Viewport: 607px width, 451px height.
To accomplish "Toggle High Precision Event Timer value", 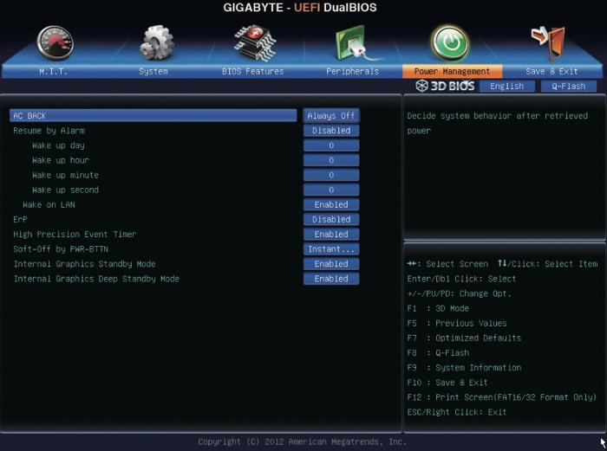I will [331, 235].
